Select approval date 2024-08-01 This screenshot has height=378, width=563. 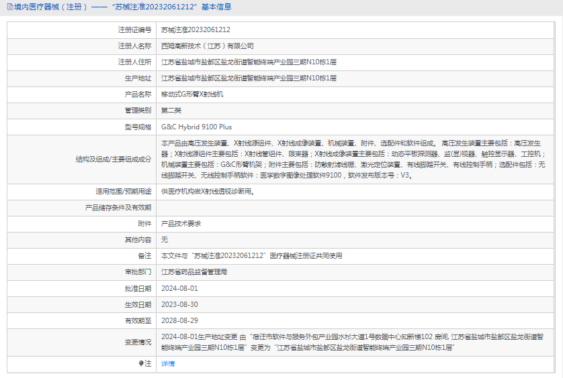179,288
